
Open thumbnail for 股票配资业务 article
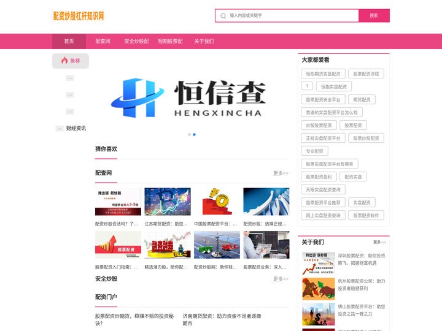coord(266,245)
